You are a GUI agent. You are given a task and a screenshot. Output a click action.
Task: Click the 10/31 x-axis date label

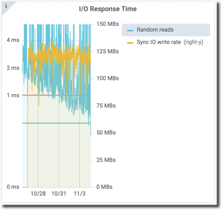click(59, 194)
